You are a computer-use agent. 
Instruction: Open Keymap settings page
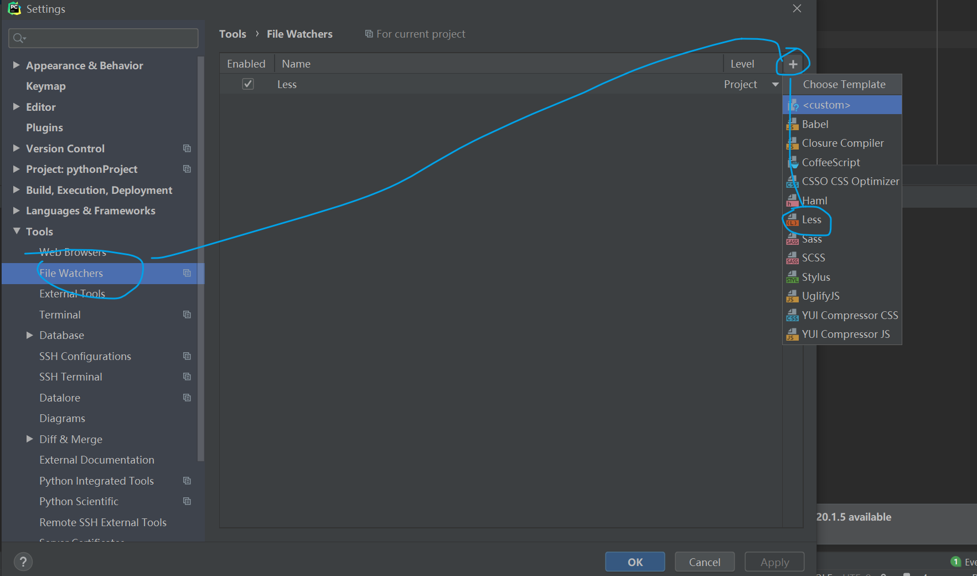pyautogui.click(x=46, y=86)
